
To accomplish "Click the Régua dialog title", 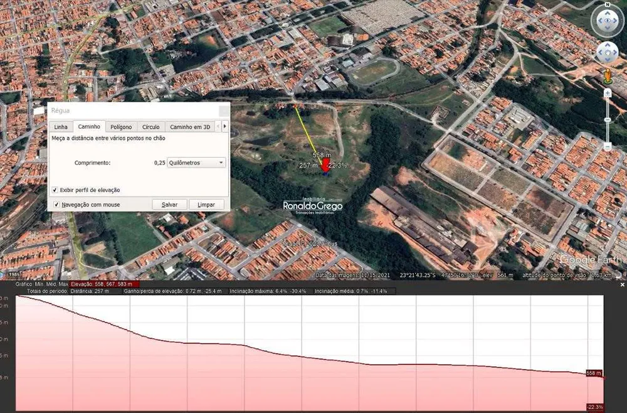I will [60, 110].
